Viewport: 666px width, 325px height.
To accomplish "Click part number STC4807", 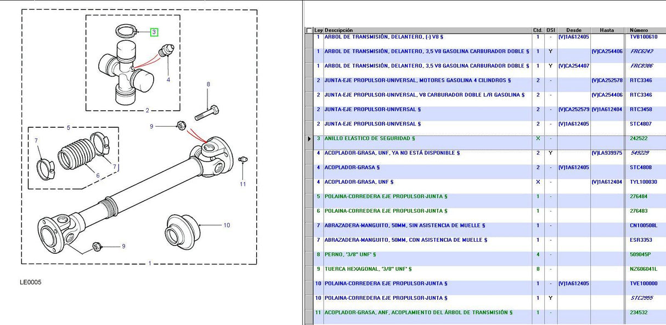I will (x=640, y=124).
